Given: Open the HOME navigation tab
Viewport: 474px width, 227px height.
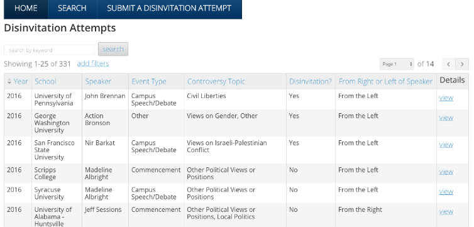Looking at the screenshot, I should point(26,8).
